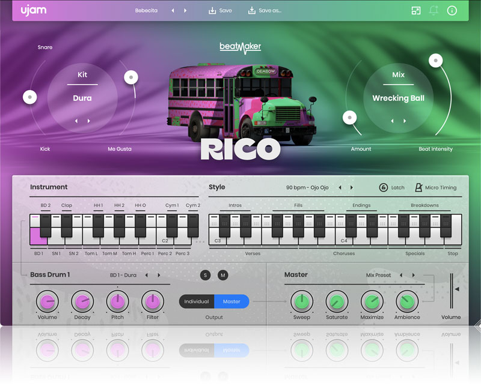Click the Micro Timing metronome icon
The image size is (481, 386).
418,187
